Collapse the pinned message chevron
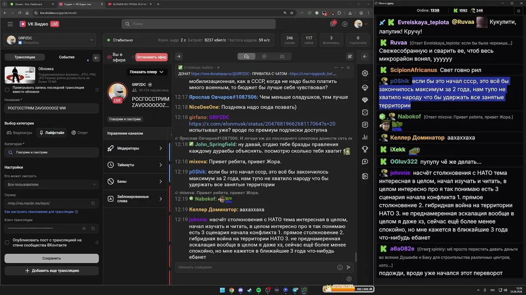Screen dimensions: 526x295 click(x=342, y=68)
